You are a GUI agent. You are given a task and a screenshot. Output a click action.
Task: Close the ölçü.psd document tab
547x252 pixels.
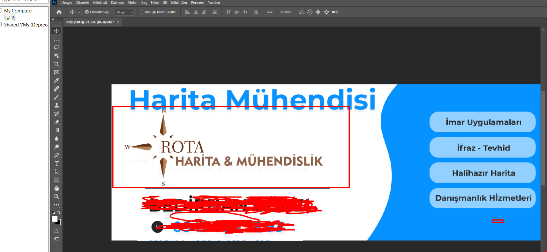coord(118,22)
